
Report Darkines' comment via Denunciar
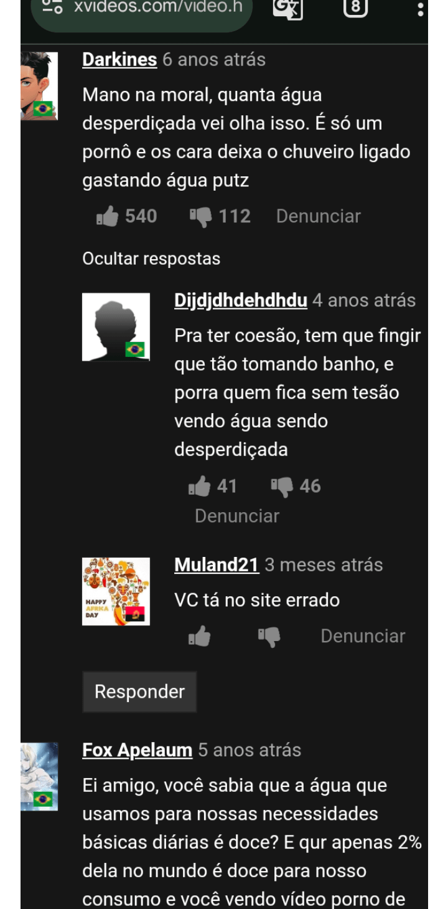[x=319, y=216]
